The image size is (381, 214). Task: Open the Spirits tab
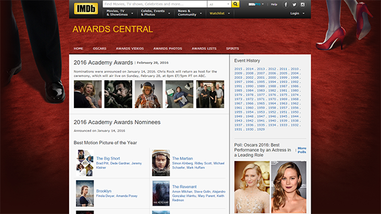click(233, 49)
